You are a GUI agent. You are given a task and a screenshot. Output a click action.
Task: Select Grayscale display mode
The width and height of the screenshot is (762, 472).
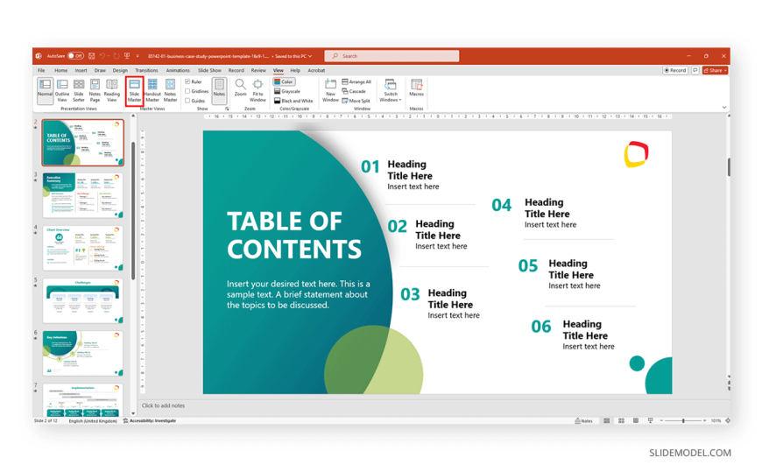pyautogui.click(x=287, y=91)
